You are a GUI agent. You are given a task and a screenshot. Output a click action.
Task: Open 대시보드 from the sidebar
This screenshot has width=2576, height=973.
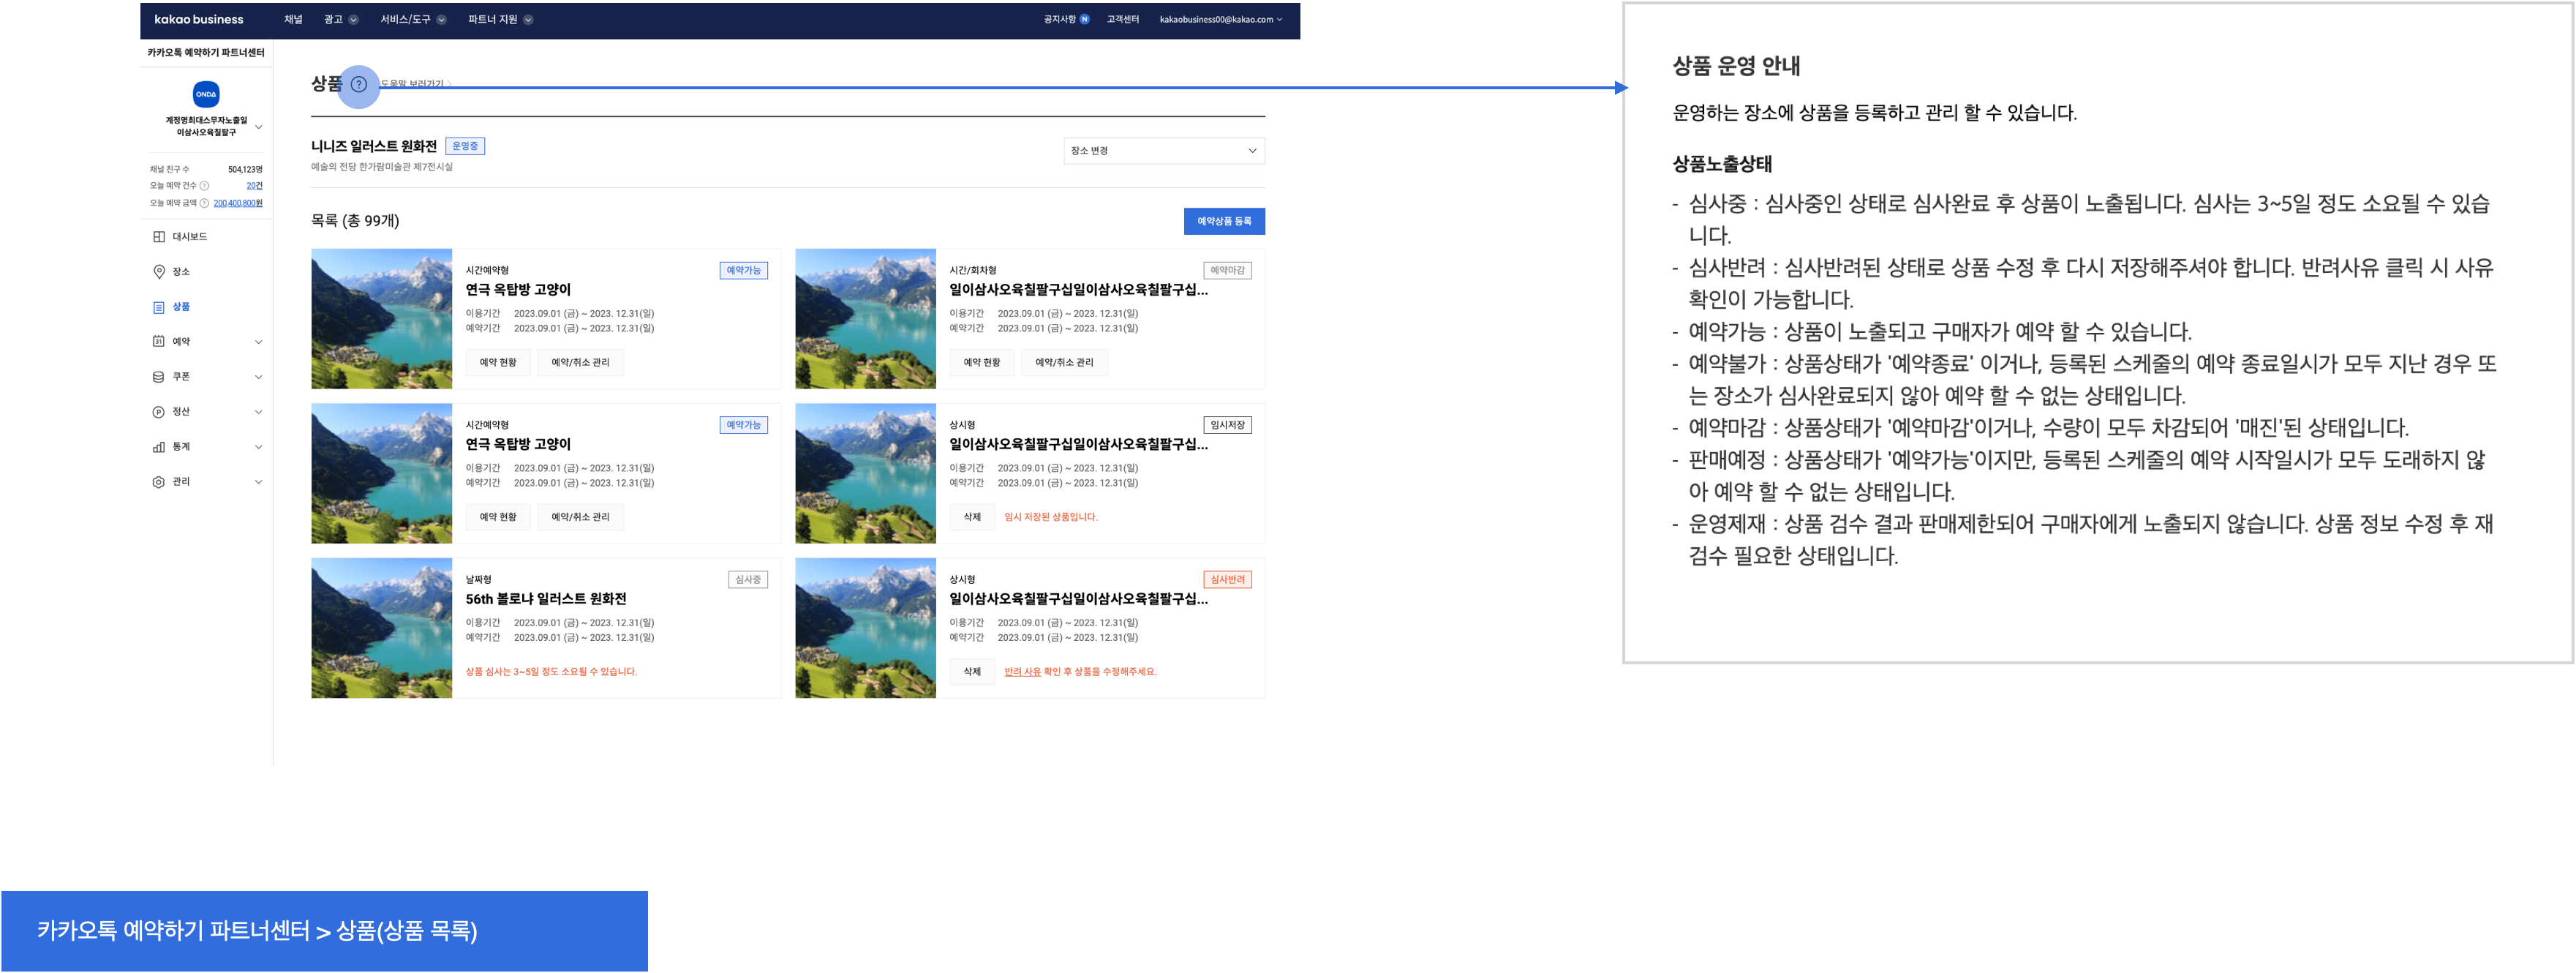click(x=189, y=237)
